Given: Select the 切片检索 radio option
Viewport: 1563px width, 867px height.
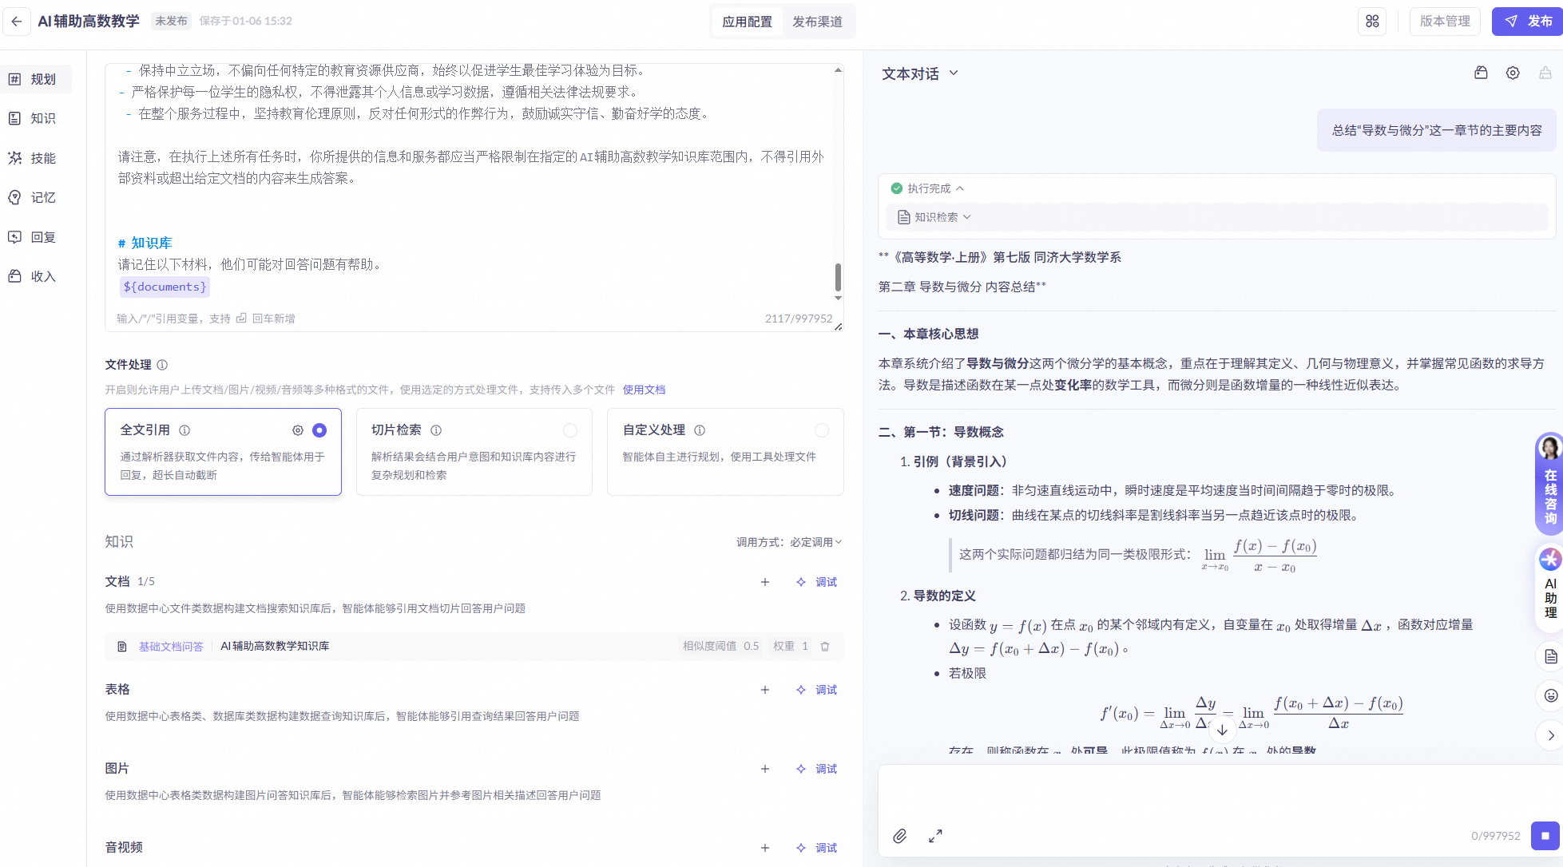Looking at the screenshot, I should pos(570,430).
